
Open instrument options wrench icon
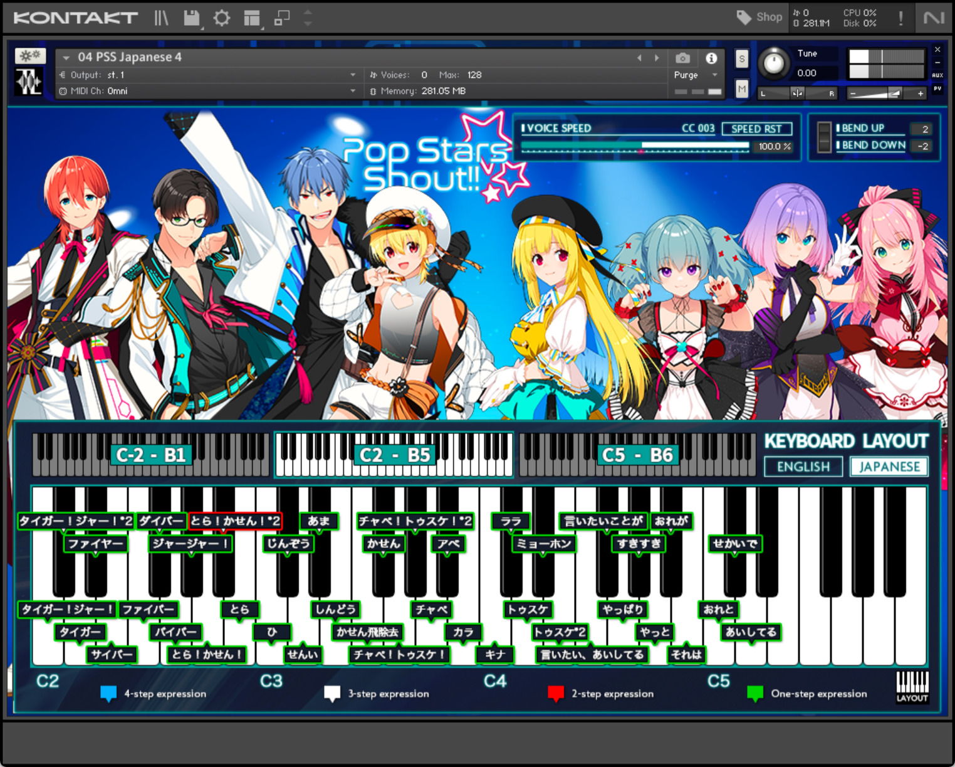30,56
